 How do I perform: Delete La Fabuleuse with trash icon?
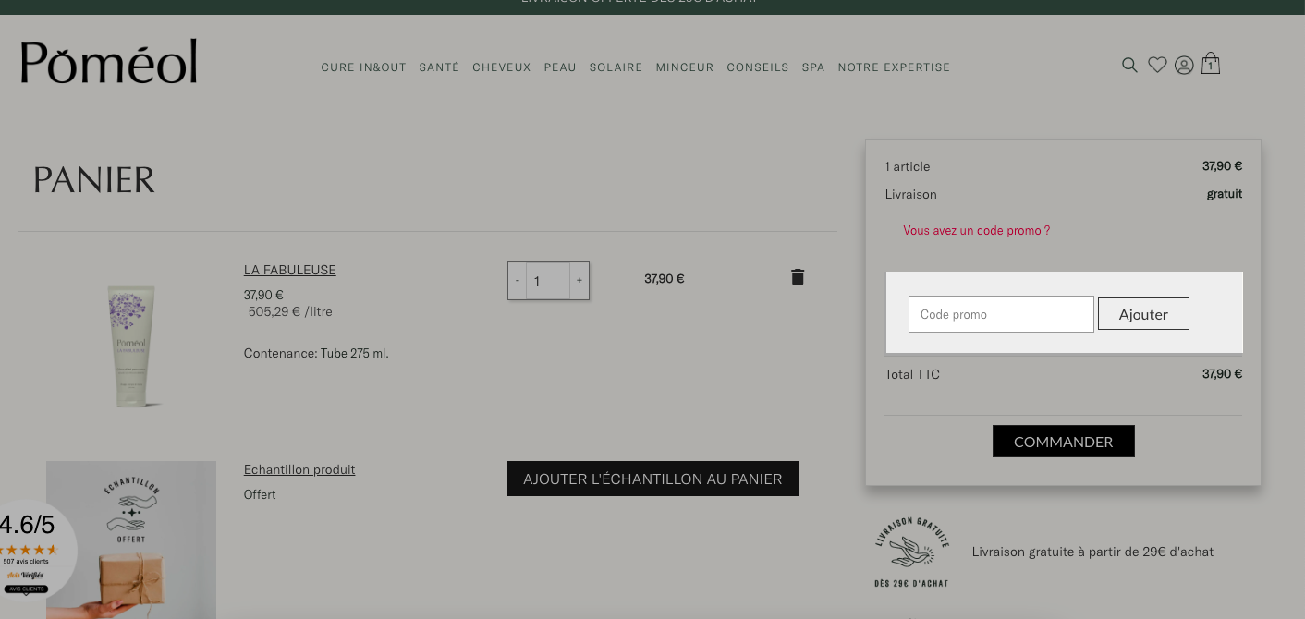798,277
